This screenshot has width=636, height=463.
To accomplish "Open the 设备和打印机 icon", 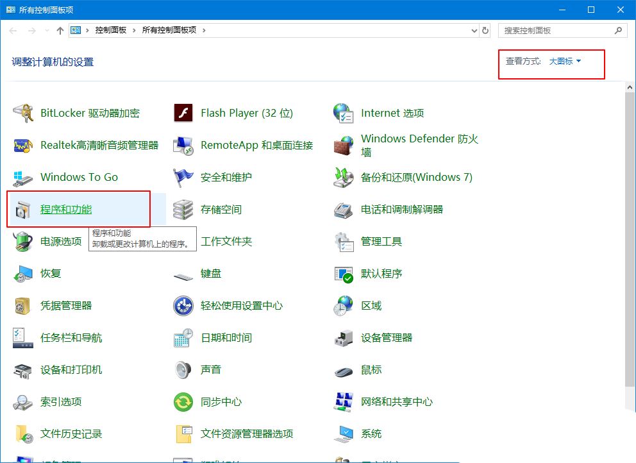I will point(22,371).
